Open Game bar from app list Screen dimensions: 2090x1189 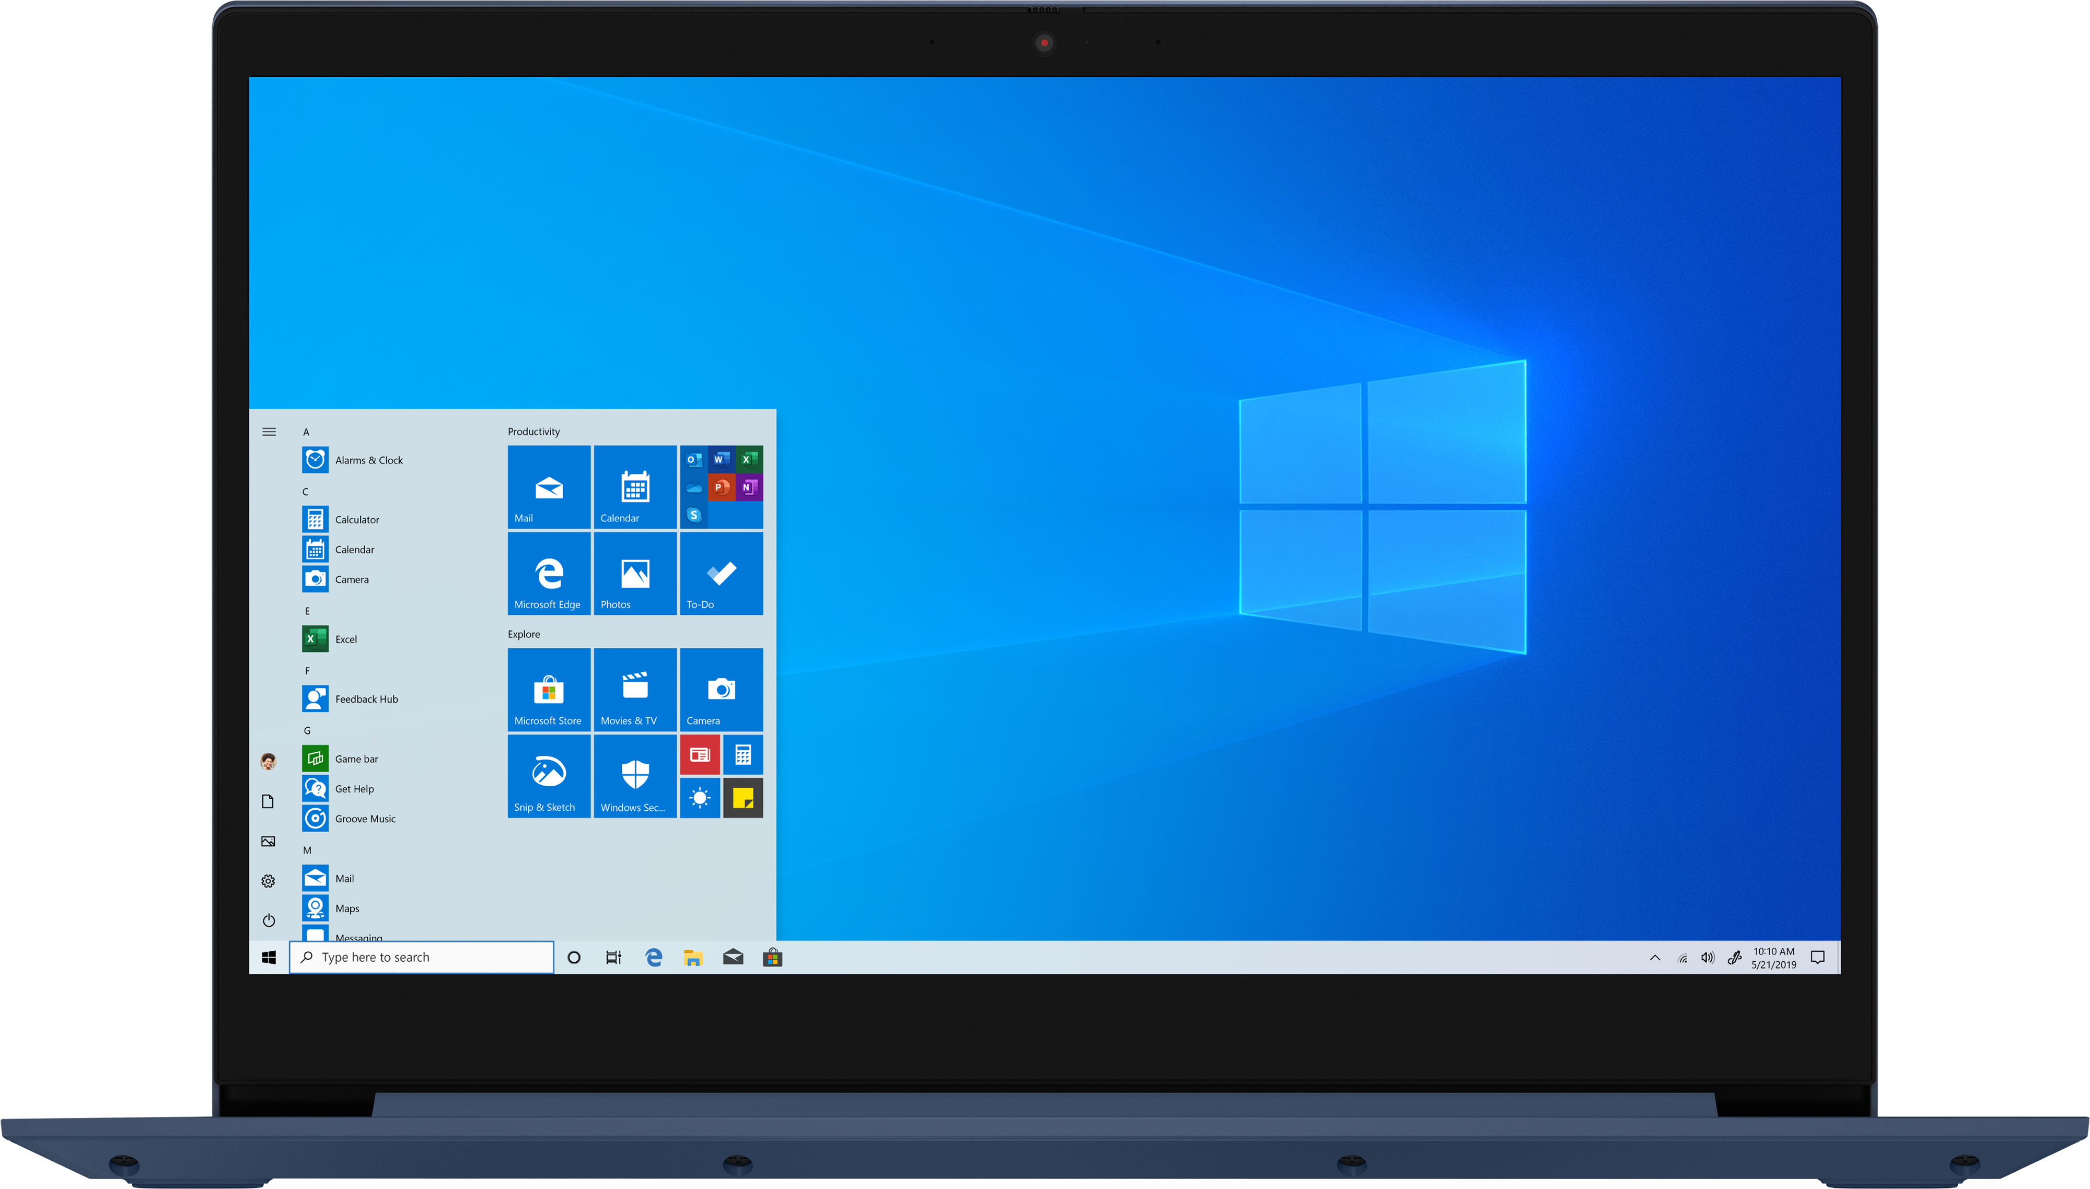(x=341, y=759)
